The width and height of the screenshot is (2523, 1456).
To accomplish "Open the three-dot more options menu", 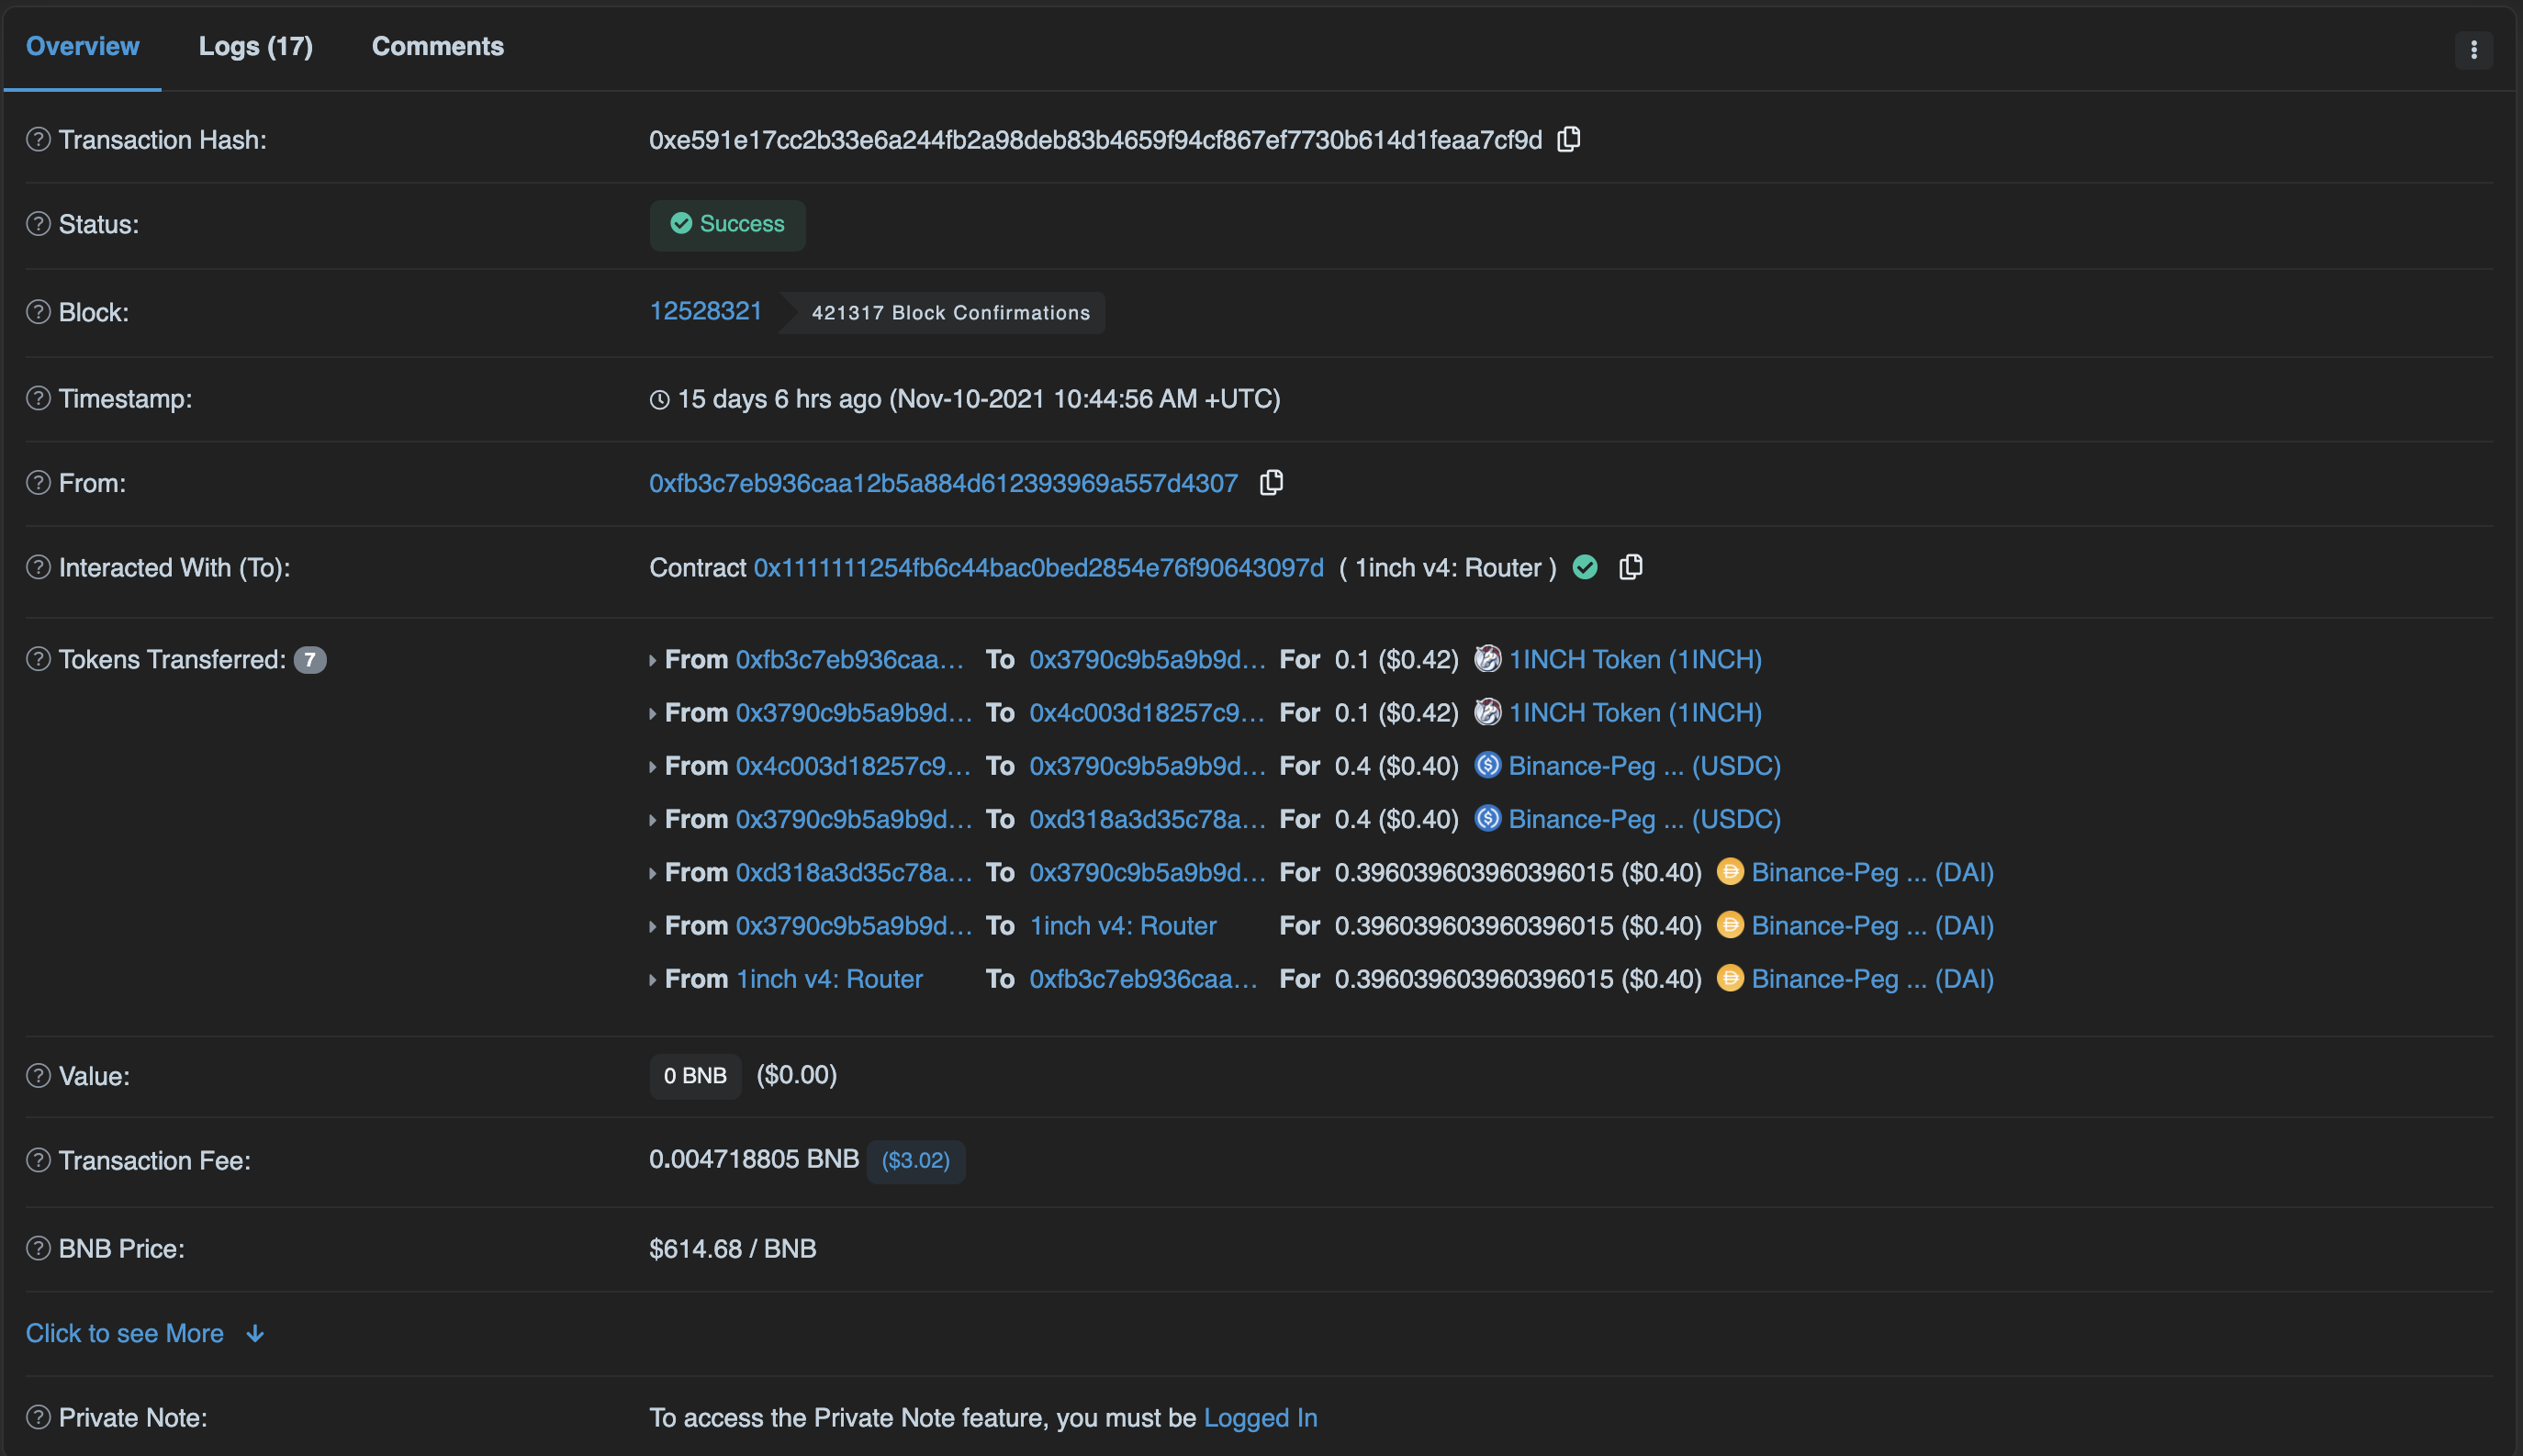I will 2473,50.
